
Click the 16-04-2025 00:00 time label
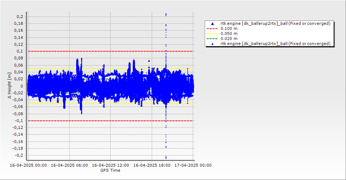(28, 165)
